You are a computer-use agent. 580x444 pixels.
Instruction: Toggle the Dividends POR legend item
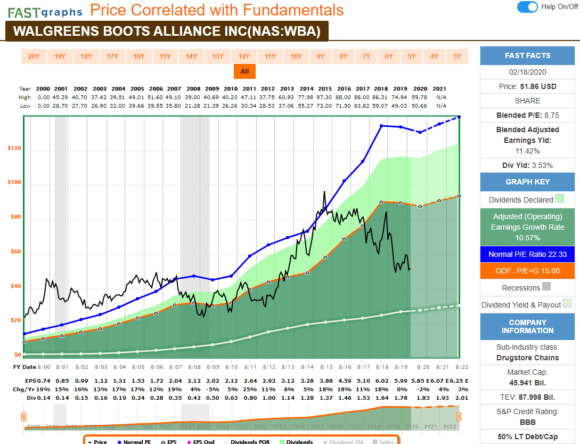click(x=248, y=442)
